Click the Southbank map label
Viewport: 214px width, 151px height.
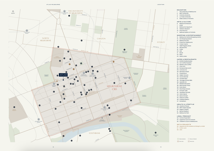94,133
